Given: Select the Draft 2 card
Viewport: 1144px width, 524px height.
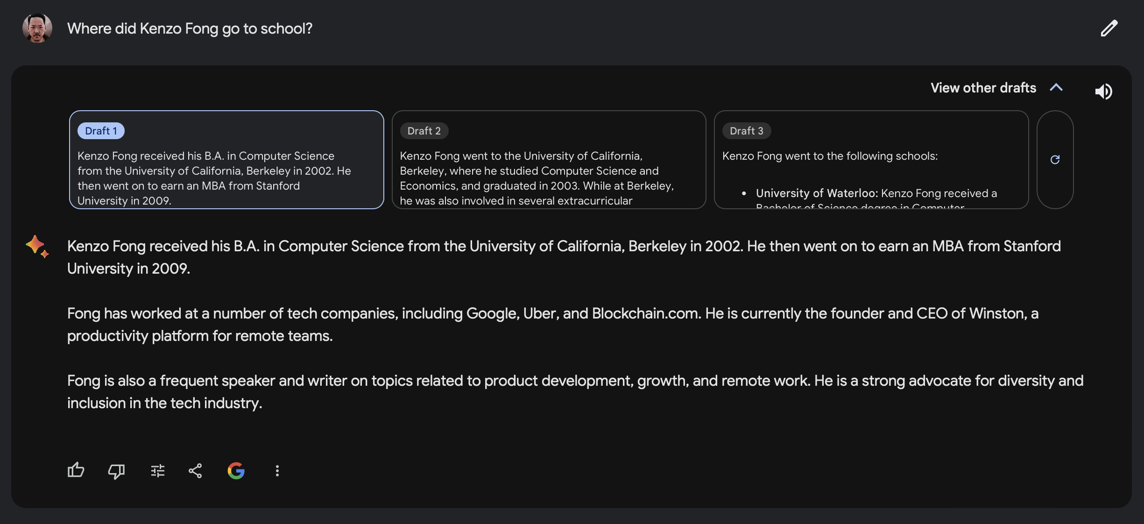Looking at the screenshot, I should pyautogui.click(x=549, y=159).
